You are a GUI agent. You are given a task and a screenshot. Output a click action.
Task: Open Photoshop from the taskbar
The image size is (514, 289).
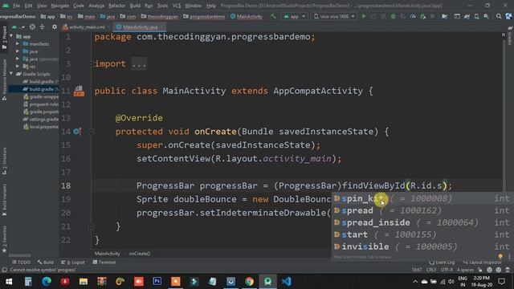157,282
